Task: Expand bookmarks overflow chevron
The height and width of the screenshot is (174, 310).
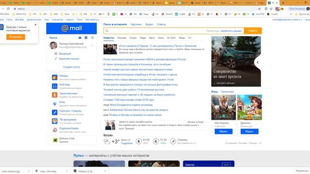Action: tap(291, 14)
